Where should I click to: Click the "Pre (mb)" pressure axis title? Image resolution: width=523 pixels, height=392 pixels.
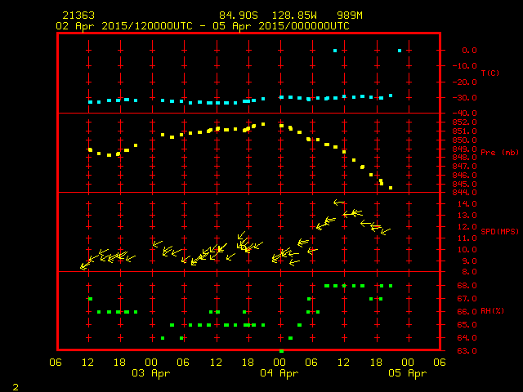(499, 153)
